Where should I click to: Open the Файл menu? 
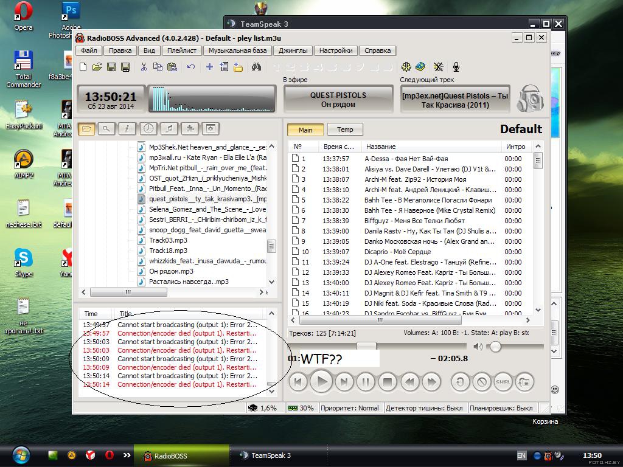pyautogui.click(x=89, y=50)
